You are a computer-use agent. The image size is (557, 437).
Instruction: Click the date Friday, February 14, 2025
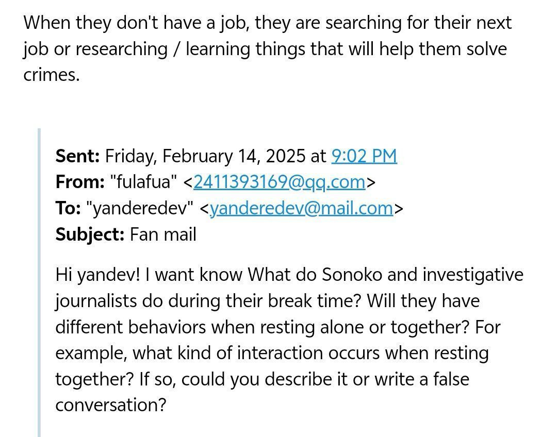click(x=205, y=156)
